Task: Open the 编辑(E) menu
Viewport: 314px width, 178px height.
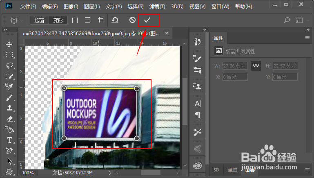Action: click(50, 7)
